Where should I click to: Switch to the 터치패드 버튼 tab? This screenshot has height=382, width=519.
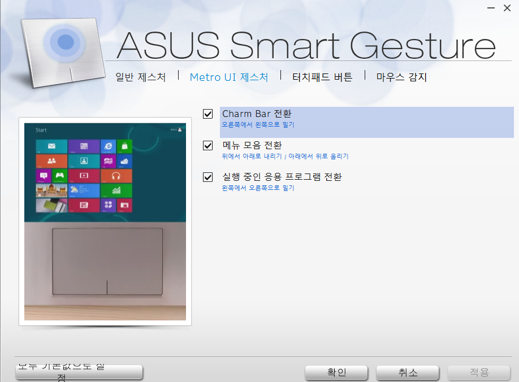point(322,77)
